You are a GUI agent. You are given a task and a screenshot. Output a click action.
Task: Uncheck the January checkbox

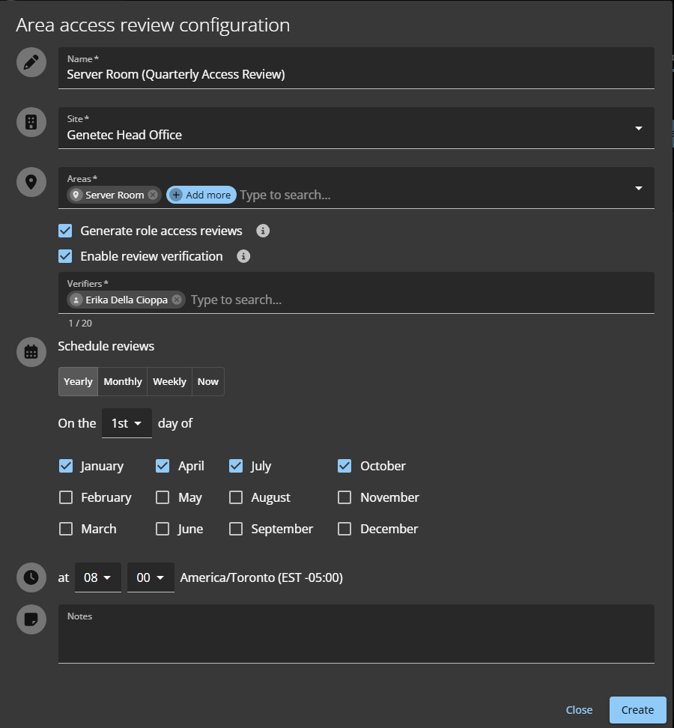click(x=66, y=465)
